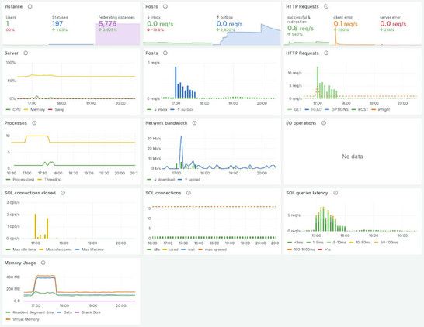The width and height of the screenshot is (424, 327).
Task: Toggle the Virtual Memory series in the Memory Usage legend
Action: pyautogui.click(x=26, y=319)
